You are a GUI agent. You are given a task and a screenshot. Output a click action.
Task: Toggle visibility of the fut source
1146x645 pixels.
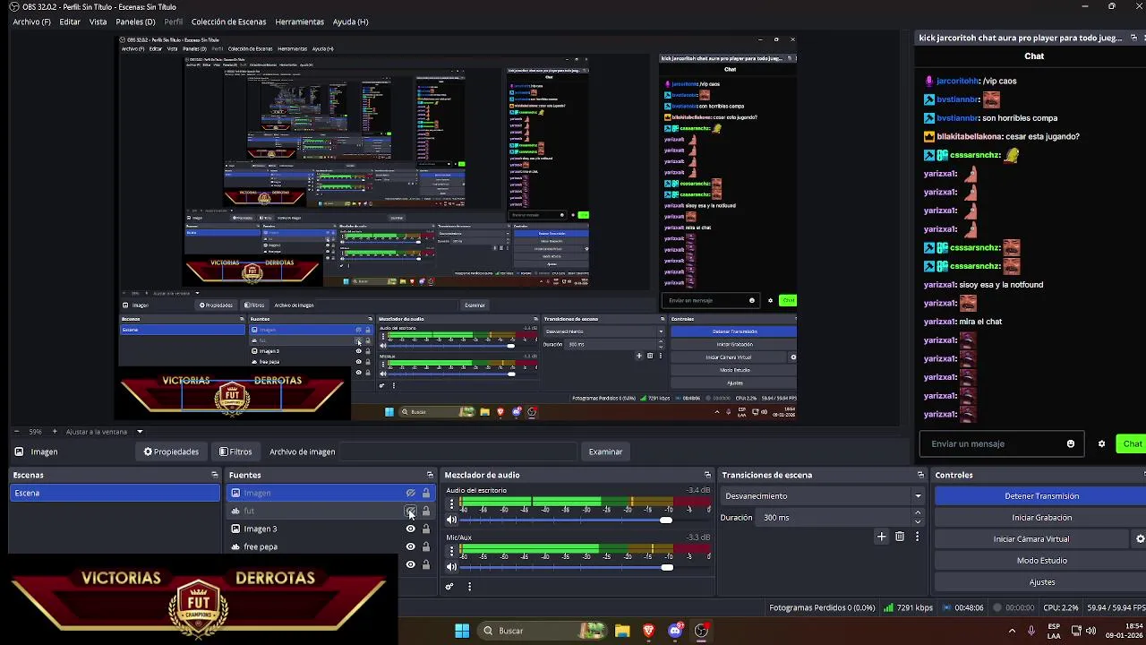pyautogui.click(x=410, y=511)
